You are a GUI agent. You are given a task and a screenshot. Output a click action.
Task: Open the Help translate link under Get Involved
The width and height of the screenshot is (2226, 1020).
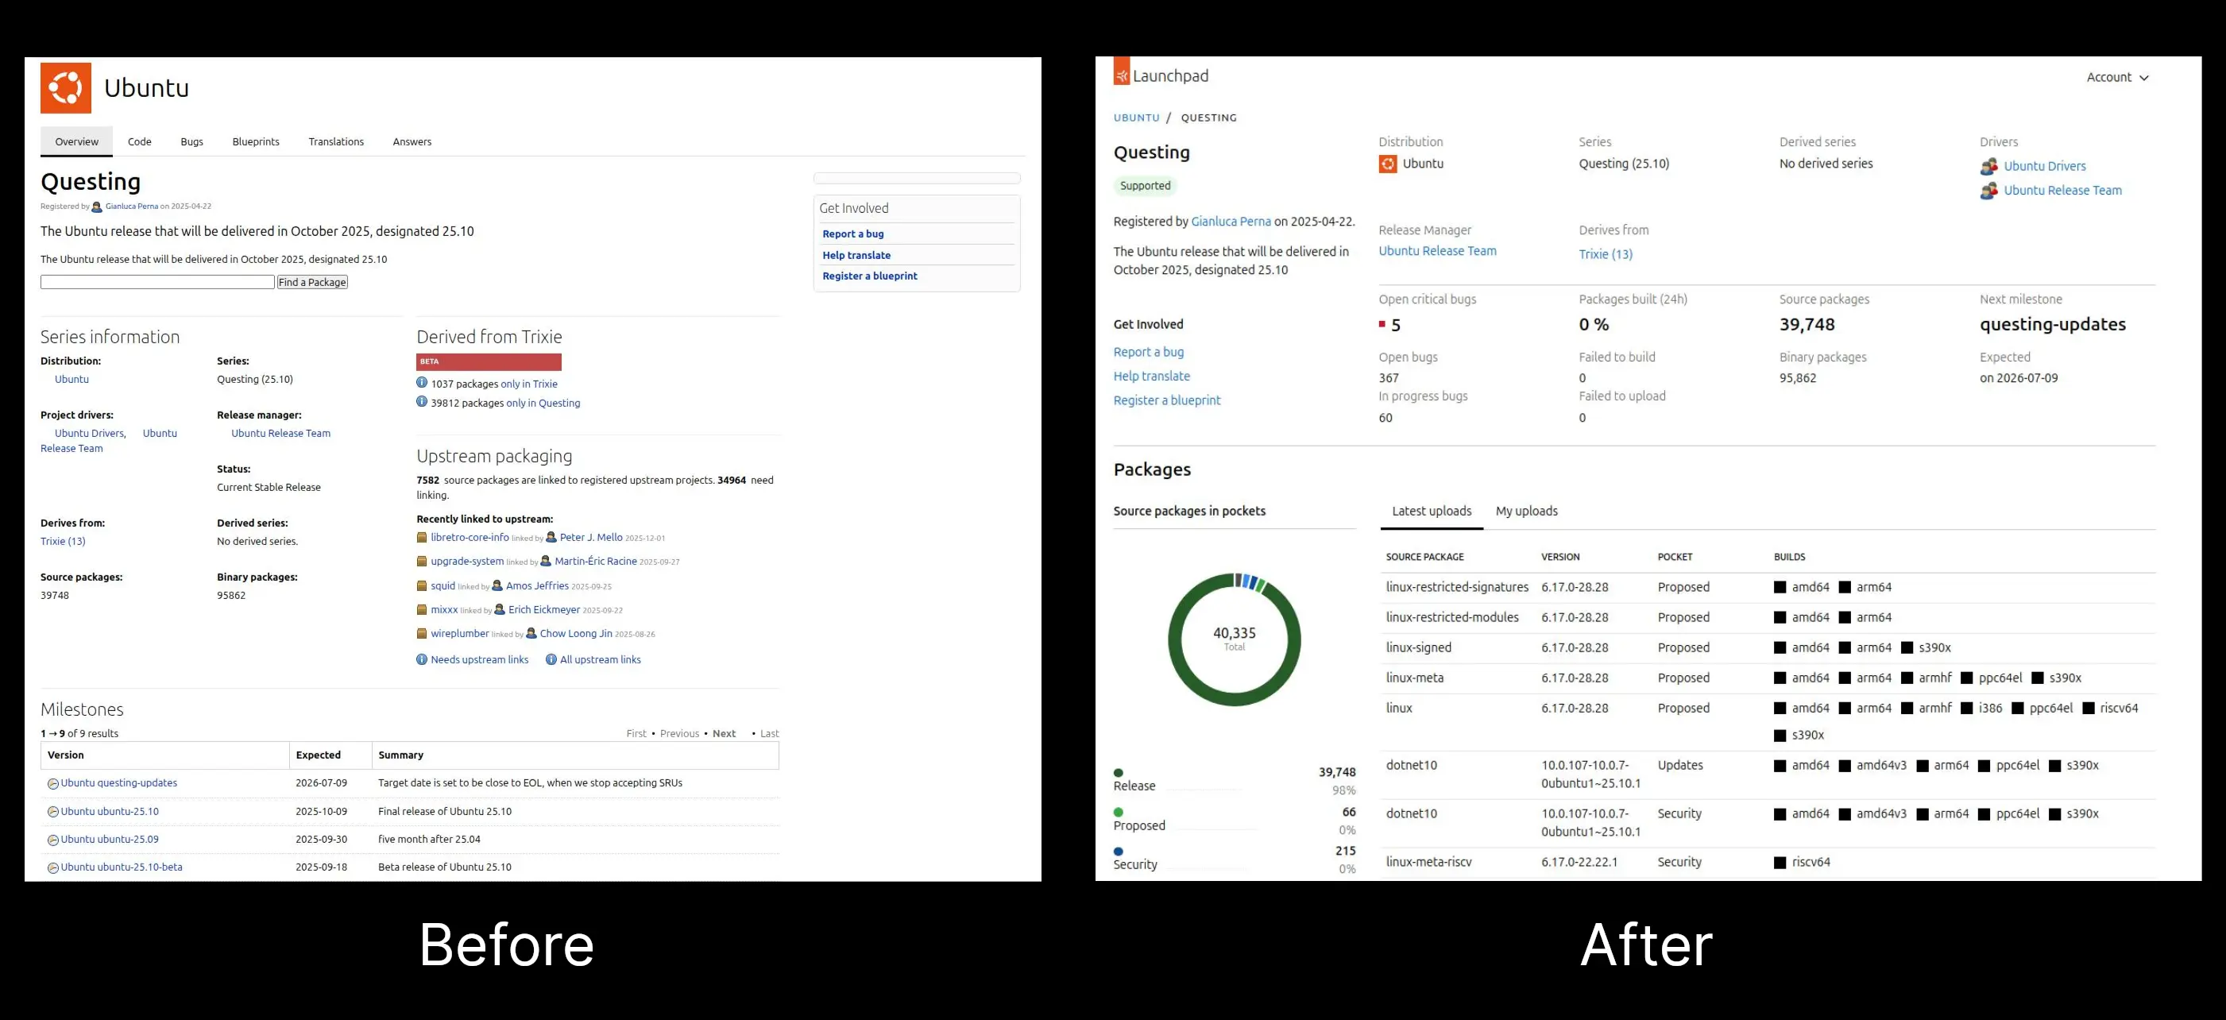(x=856, y=254)
